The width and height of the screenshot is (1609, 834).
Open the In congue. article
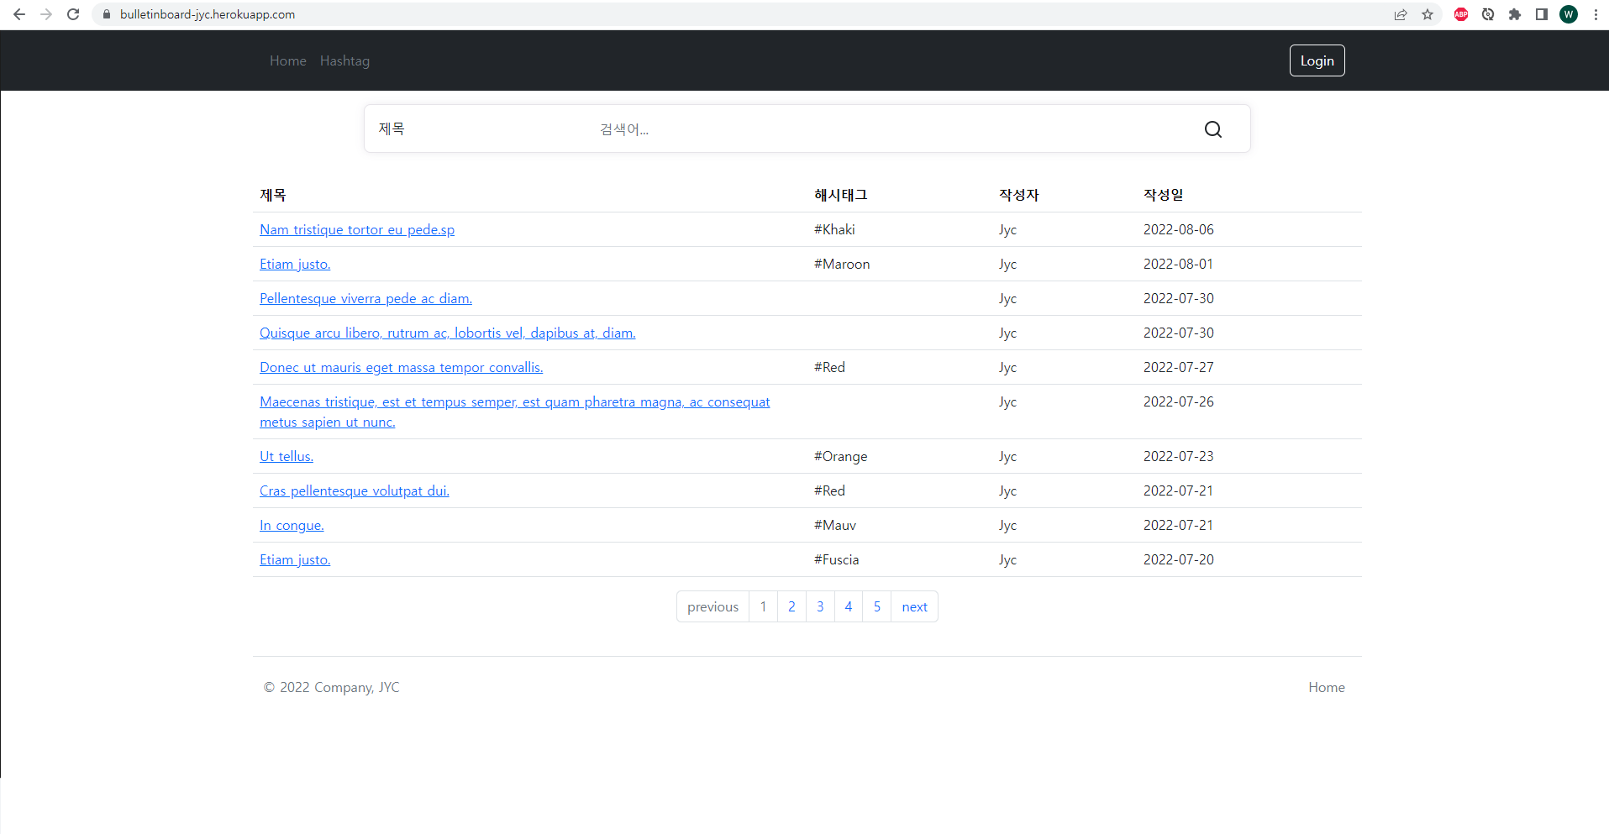(x=292, y=525)
